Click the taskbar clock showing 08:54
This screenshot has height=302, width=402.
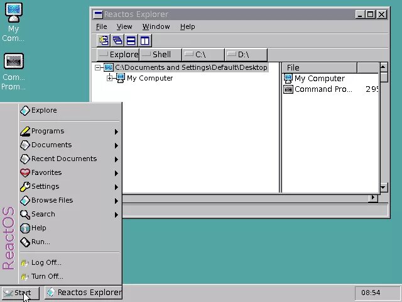(x=371, y=293)
